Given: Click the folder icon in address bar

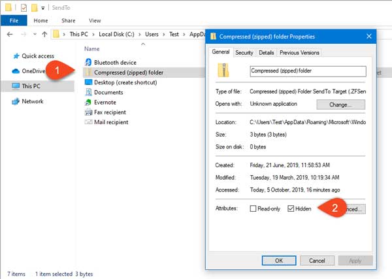Looking at the screenshot, I should coord(56,34).
